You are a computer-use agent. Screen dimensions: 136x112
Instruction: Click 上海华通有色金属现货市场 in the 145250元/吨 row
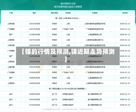click(95, 24)
